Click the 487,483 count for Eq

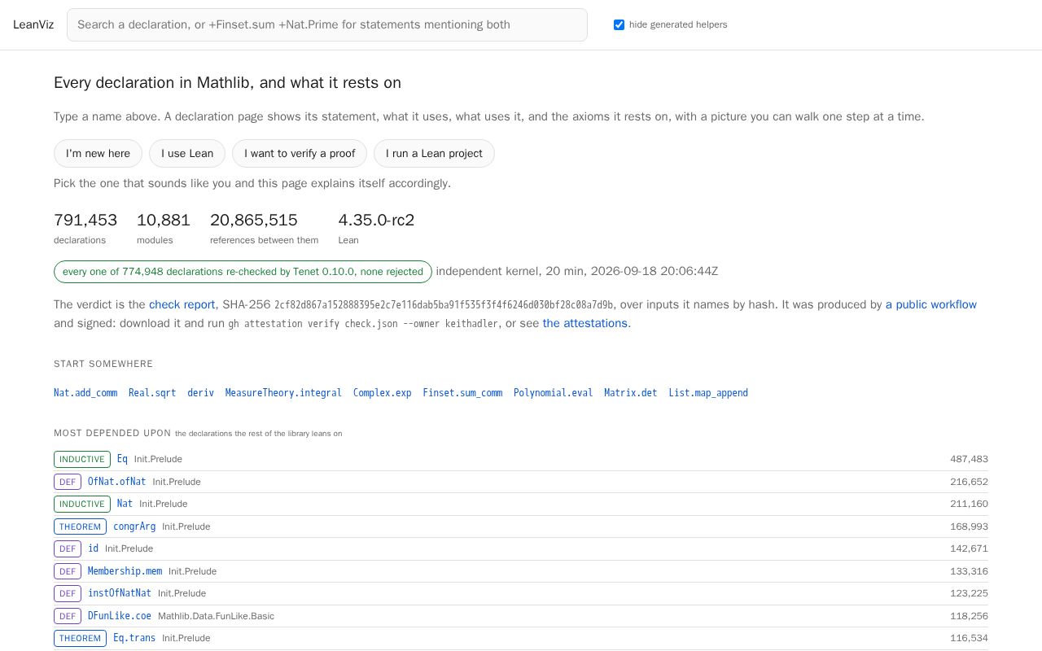coord(969,459)
